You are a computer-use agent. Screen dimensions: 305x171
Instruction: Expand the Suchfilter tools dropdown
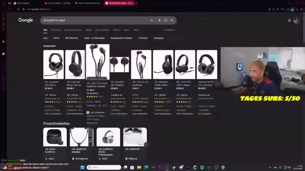coord(170,30)
